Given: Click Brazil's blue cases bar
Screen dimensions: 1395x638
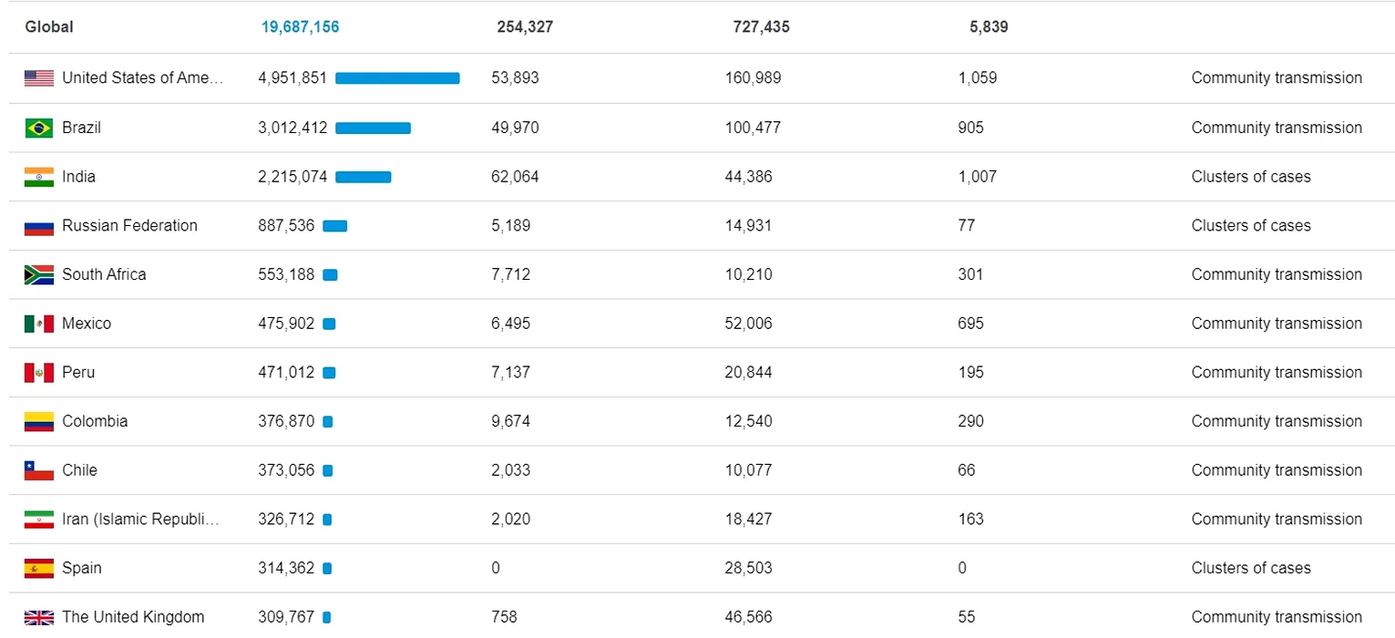Looking at the screenshot, I should (373, 128).
